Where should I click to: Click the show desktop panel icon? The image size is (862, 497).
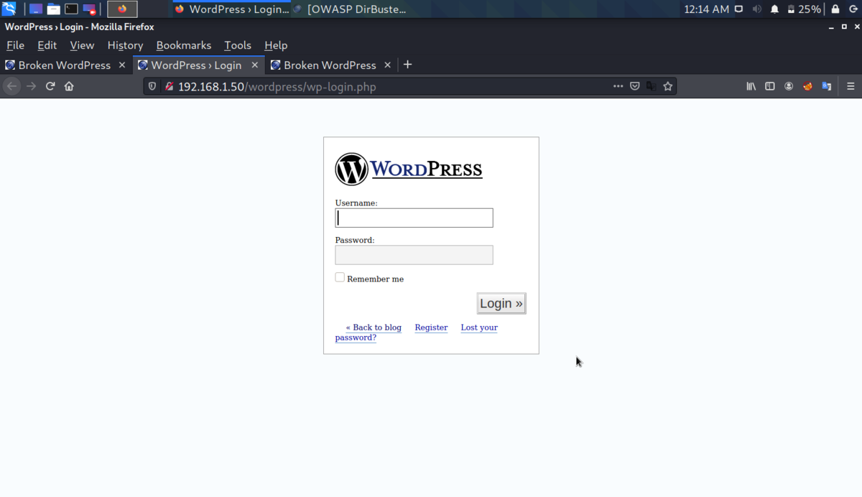pos(36,9)
